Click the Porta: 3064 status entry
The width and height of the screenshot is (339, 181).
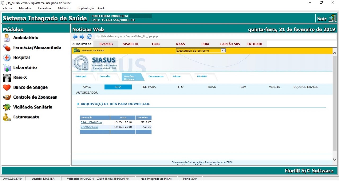click(x=190, y=179)
